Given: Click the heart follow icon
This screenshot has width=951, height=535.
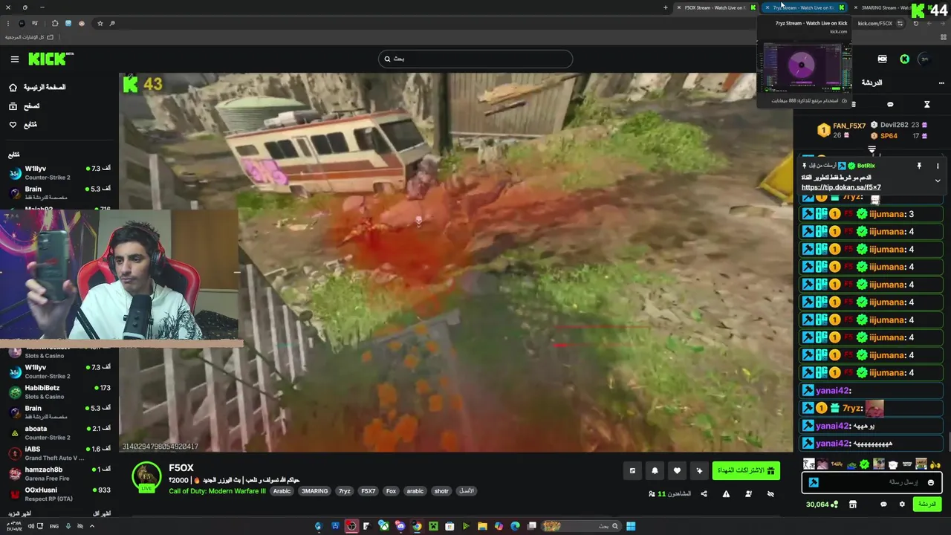Looking at the screenshot, I should point(677,470).
